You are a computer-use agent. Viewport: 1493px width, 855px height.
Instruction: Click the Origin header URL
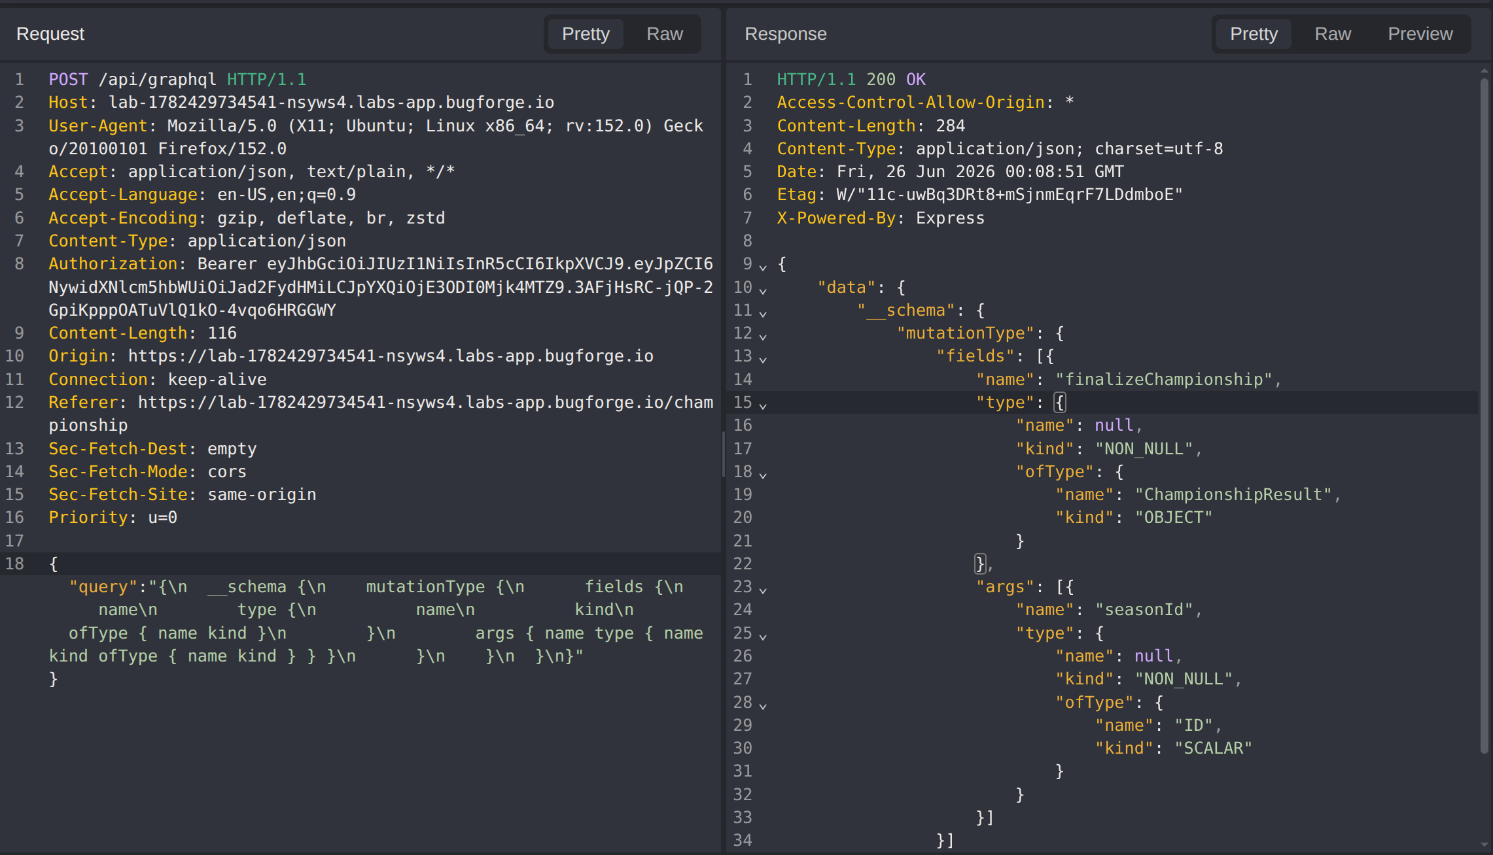391,356
